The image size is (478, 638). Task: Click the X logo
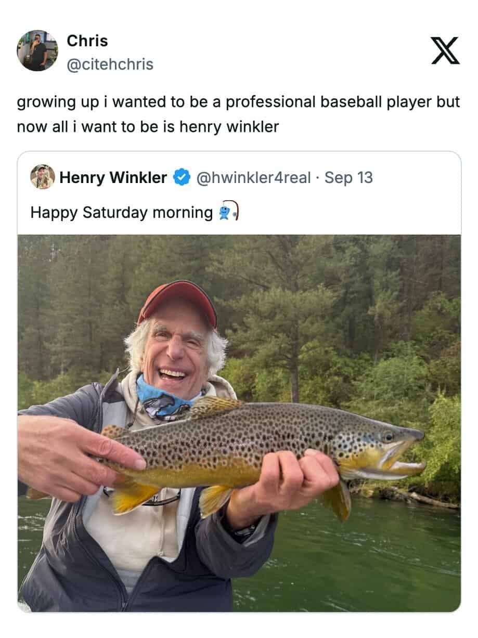445,50
